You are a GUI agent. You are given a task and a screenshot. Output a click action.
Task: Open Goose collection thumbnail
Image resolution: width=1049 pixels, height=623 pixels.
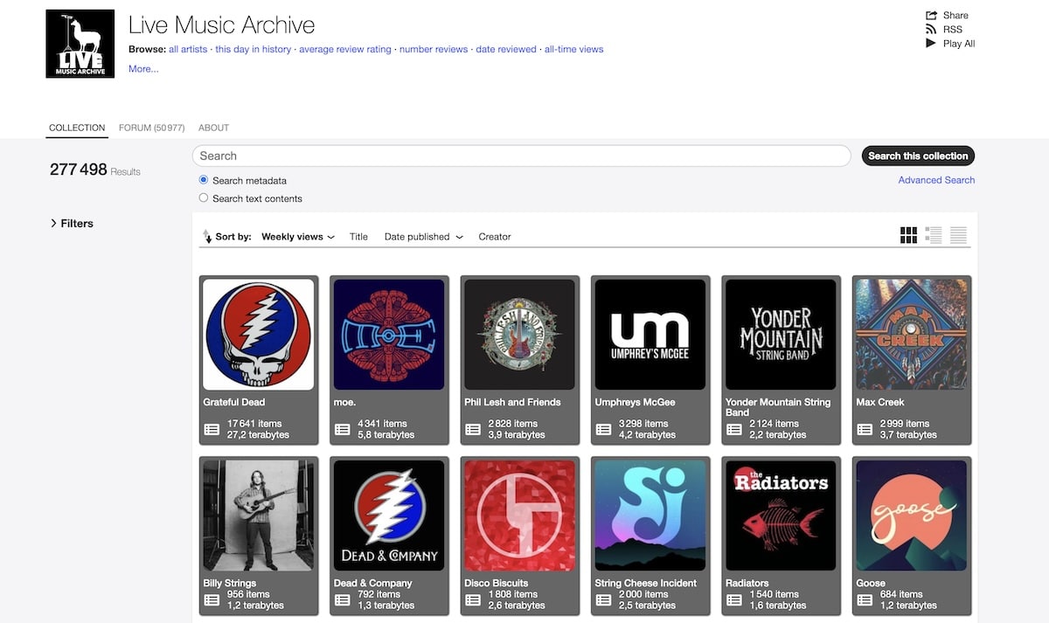click(912, 516)
